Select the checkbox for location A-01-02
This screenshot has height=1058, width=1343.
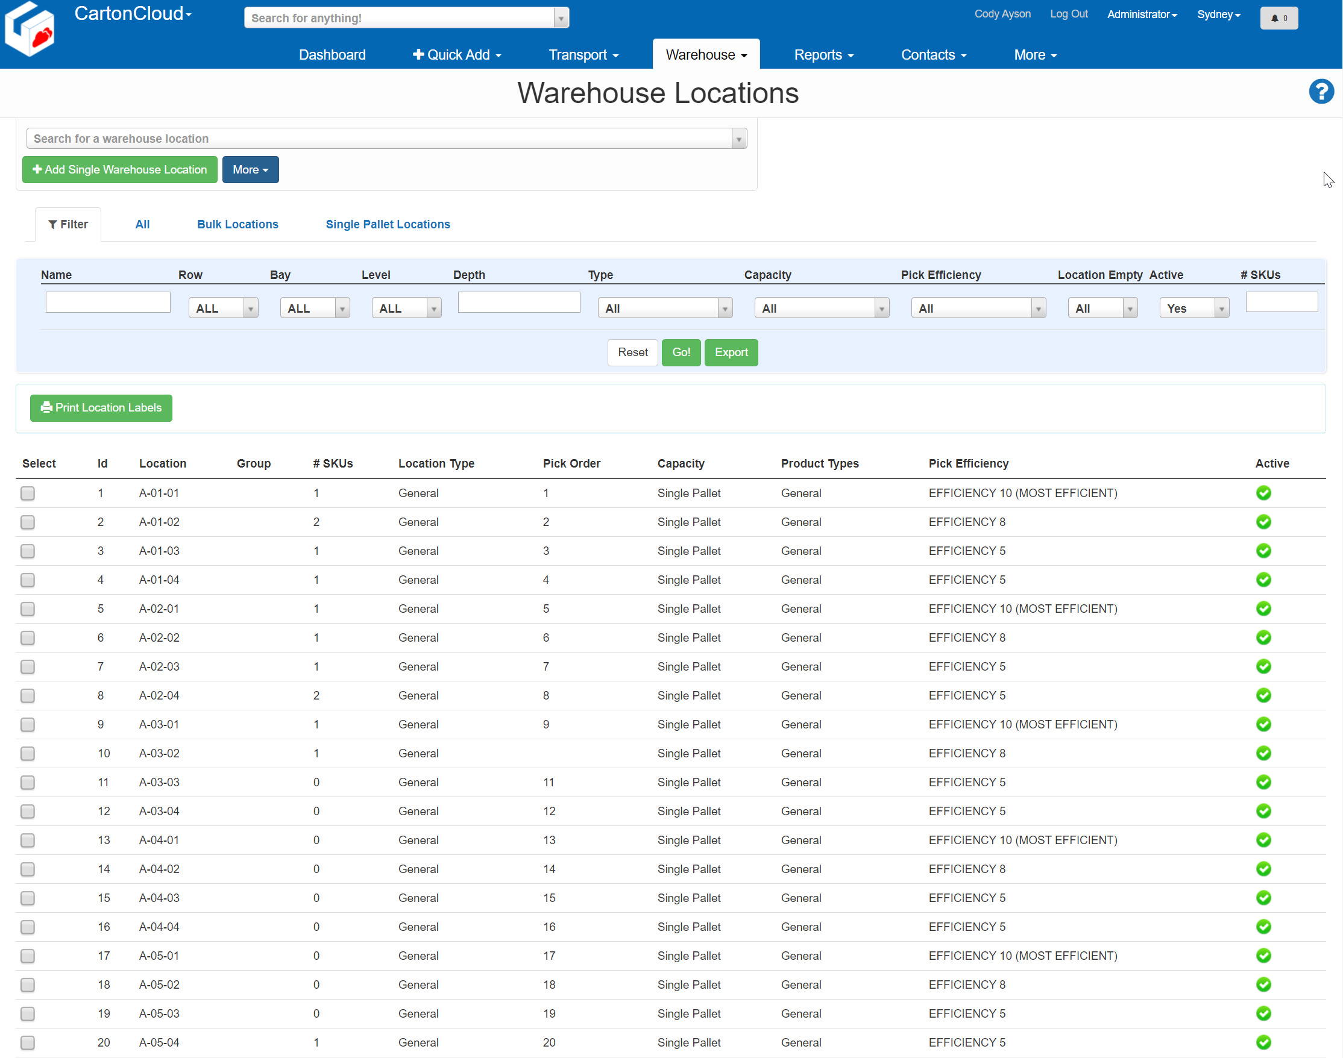coord(27,522)
